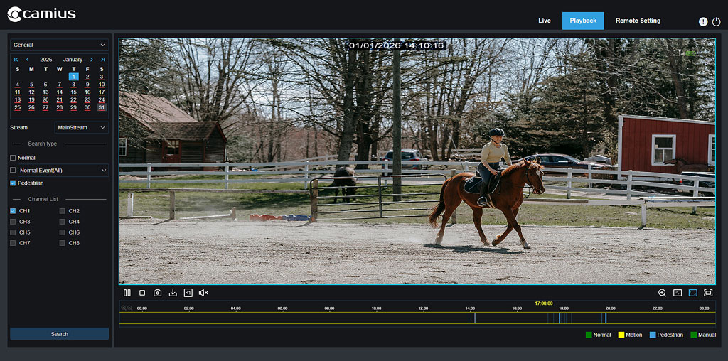Switch to original aspect ratio view

click(678, 293)
